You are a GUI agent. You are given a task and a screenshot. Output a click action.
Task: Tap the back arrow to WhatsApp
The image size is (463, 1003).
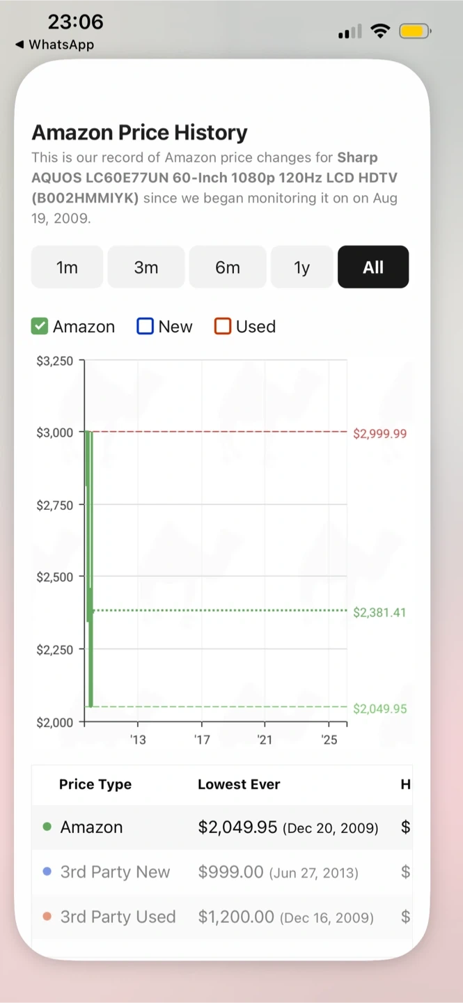click(19, 45)
